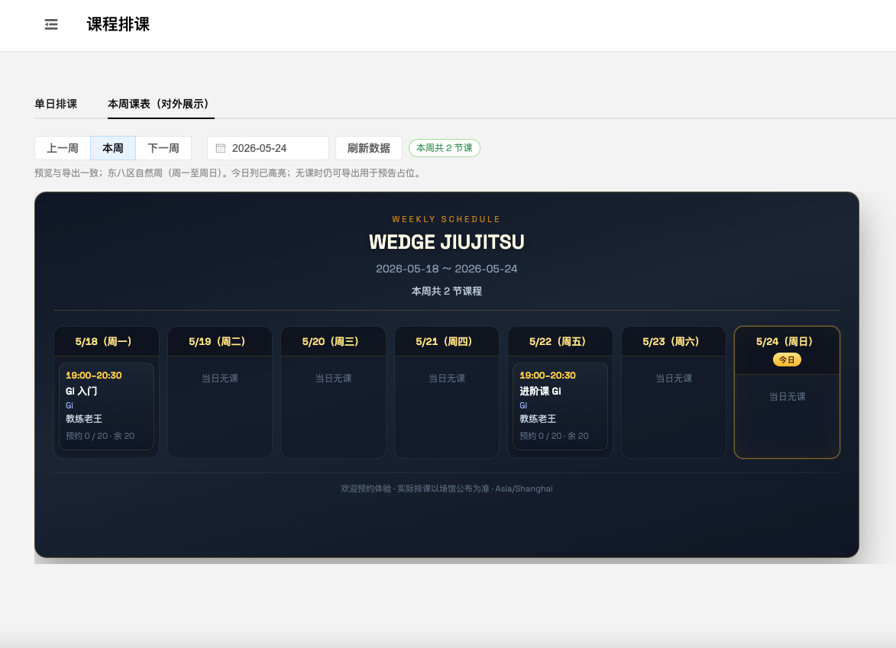
Task: Click the 课程排课 page title
Action: point(118,24)
